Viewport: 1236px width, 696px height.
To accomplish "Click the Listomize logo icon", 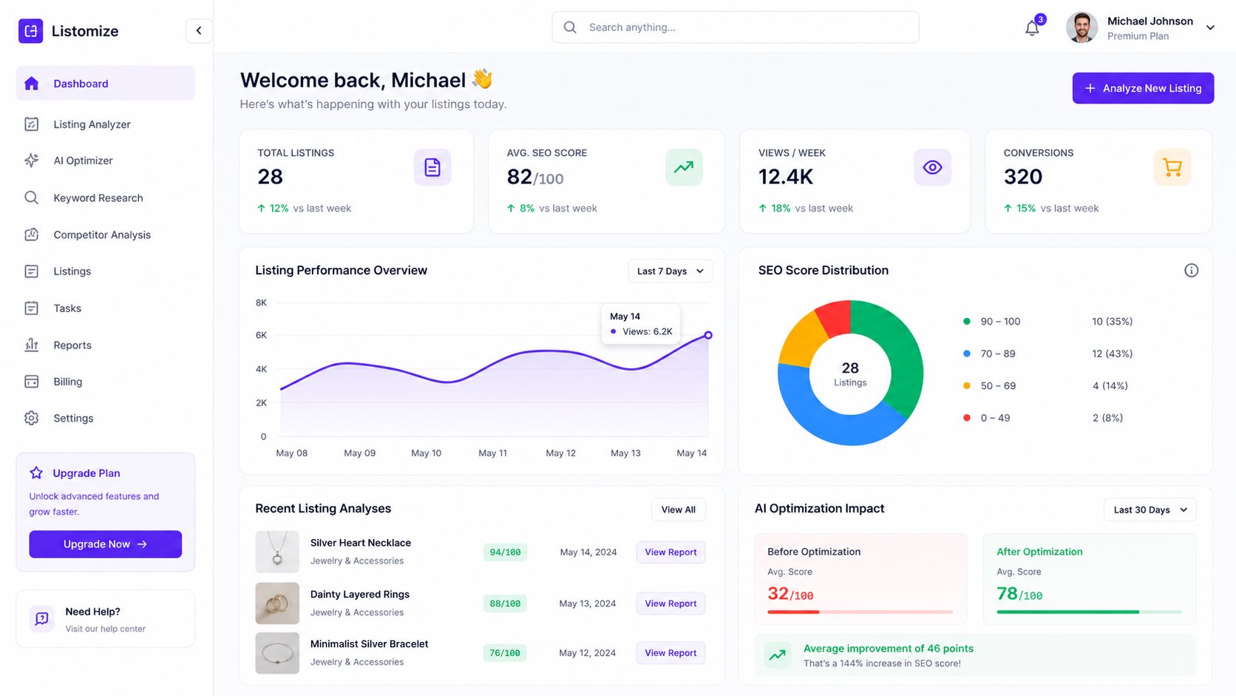I will click(x=30, y=31).
